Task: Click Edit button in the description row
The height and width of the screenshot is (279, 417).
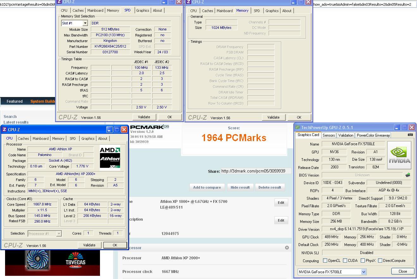Action: point(281,220)
